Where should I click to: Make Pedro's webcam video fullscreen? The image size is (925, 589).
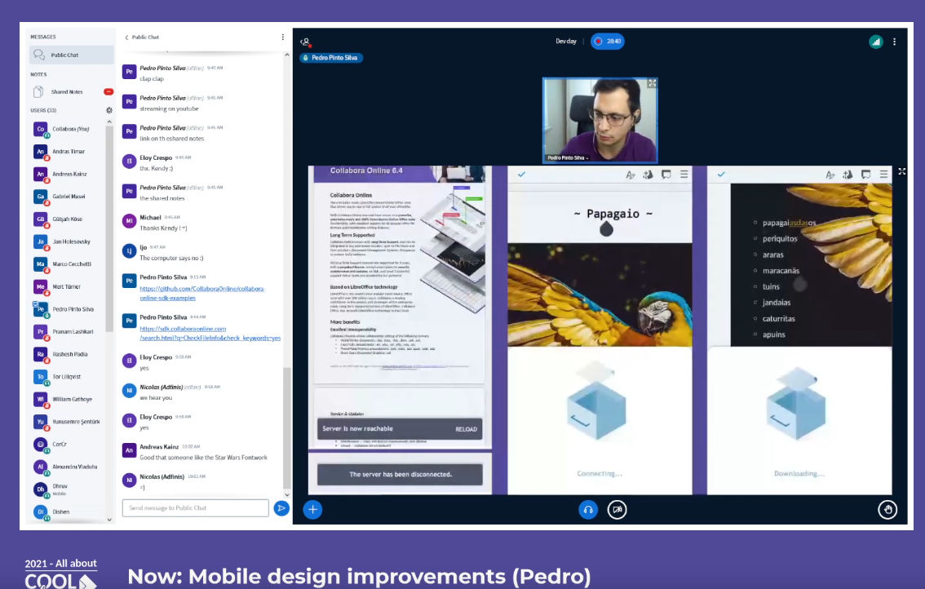click(x=652, y=83)
